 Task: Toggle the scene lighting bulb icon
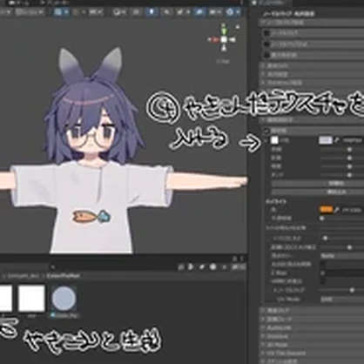[x=152, y=12]
